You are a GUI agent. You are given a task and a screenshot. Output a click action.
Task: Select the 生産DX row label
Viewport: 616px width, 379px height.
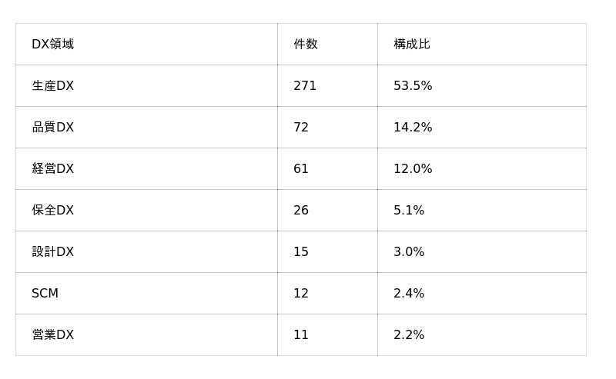[x=52, y=85]
